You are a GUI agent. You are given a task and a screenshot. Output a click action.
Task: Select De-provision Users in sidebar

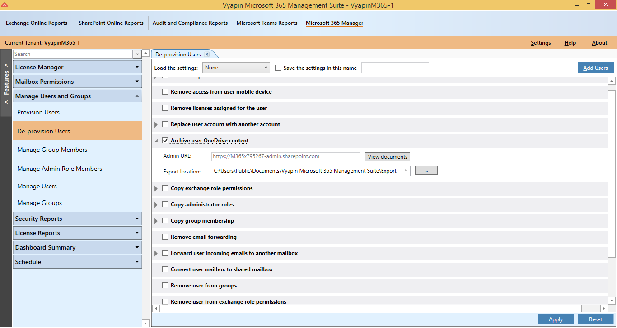[77, 131]
